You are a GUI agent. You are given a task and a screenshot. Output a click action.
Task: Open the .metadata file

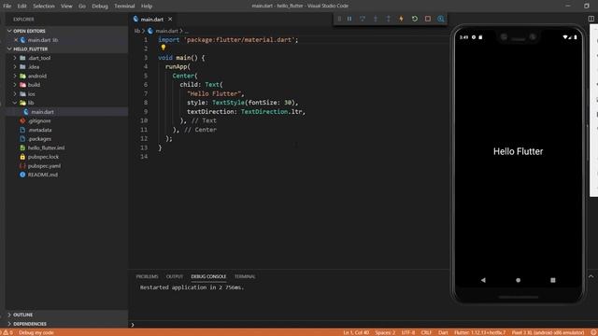click(39, 130)
